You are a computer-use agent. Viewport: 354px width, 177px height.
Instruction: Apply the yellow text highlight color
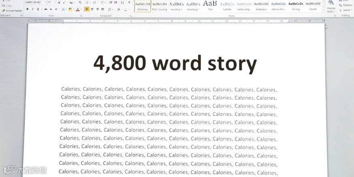70,9
